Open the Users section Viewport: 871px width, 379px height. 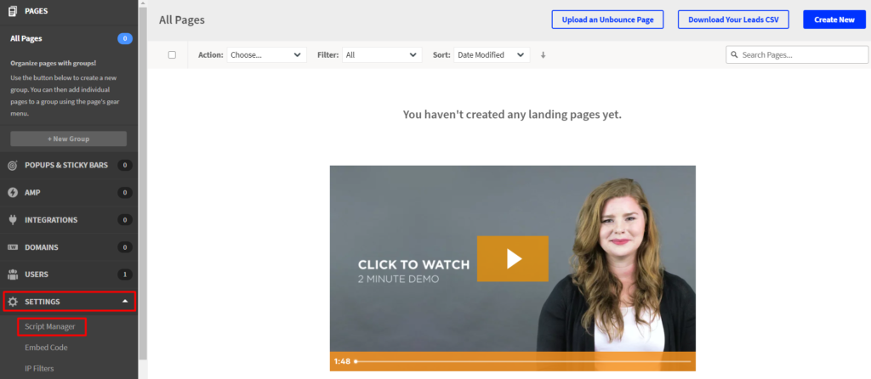coord(69,274)
